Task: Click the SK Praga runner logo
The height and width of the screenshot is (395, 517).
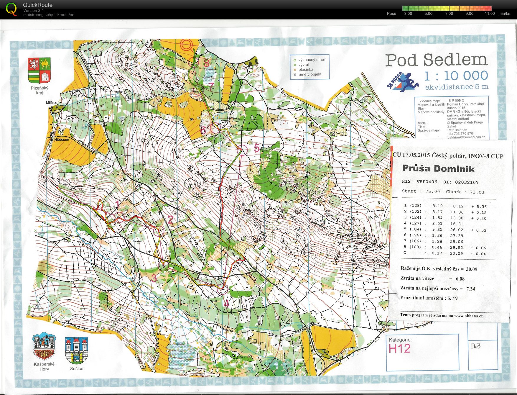Action: (403, 82)
